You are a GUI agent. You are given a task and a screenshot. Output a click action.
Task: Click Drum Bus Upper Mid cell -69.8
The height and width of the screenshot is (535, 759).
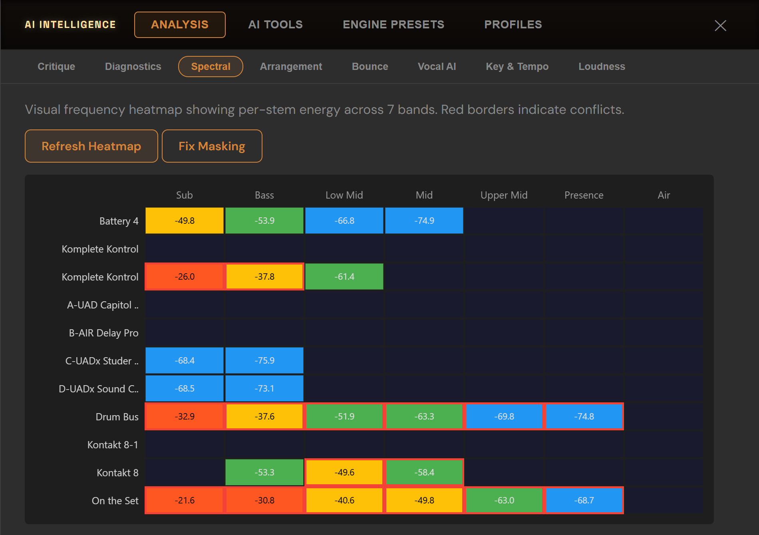click(x=504, y=416)
